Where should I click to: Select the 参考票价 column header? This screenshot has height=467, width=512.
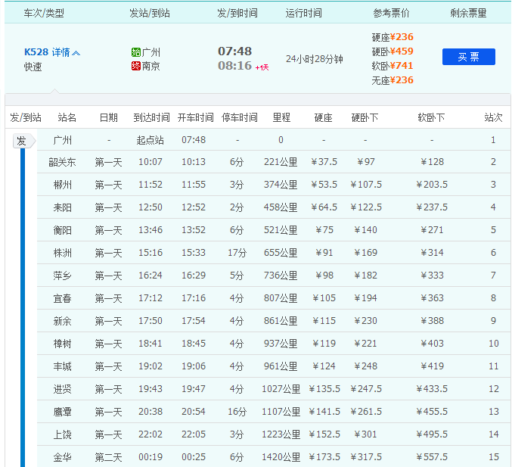(x=391, y=13)
